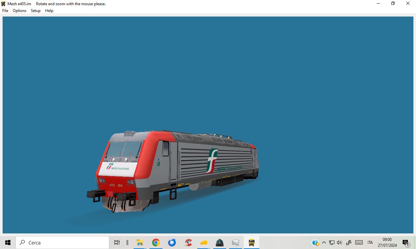Screen dimensions: 416x249
Task: Open CCleaner from the taskbar
Action: tap(188, 243)
